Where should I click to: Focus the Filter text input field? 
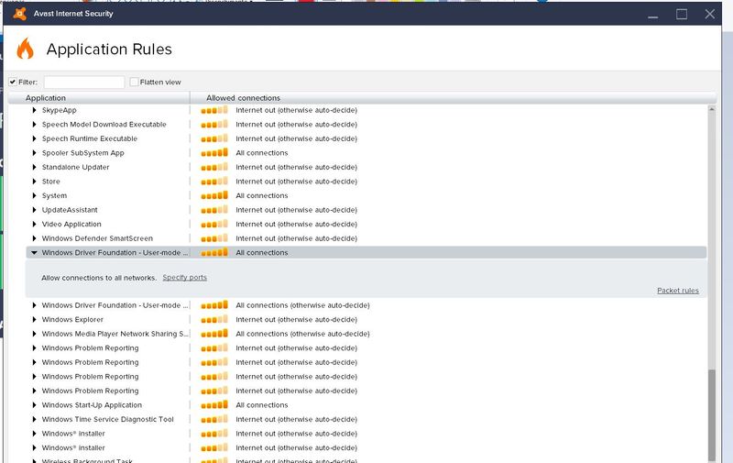84,82
